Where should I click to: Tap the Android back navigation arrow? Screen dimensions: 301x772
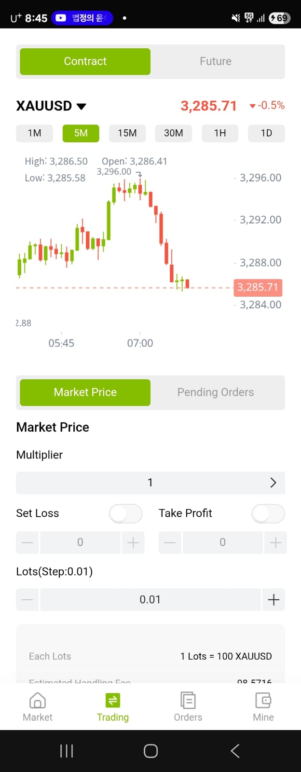pyautogui.click(x=235, y=751)
